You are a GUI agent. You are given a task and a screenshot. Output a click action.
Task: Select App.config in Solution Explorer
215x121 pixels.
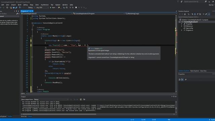point(189,28)
